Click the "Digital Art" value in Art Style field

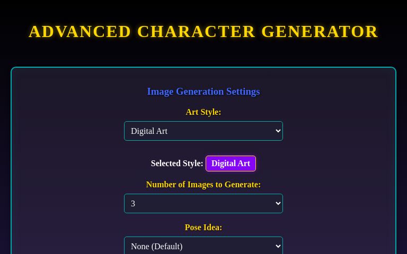(149, 131)
